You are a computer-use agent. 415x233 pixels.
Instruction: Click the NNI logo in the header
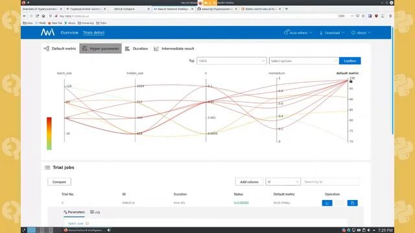47,32
